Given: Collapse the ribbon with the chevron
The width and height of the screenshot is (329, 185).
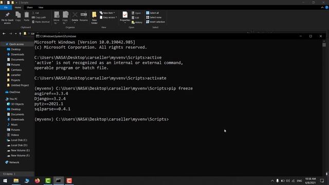Looking at the screenshot, I should pos(322,8).
